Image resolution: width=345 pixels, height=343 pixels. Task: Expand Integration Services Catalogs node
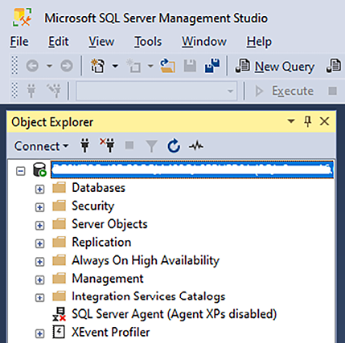pos(39,298)
